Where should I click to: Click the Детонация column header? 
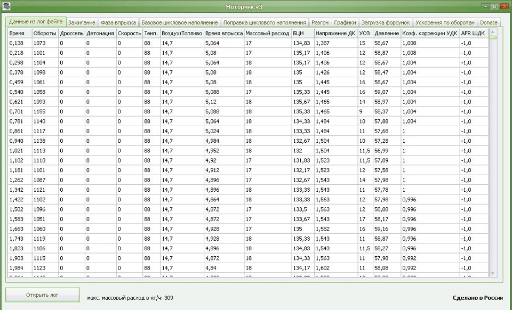101,33
